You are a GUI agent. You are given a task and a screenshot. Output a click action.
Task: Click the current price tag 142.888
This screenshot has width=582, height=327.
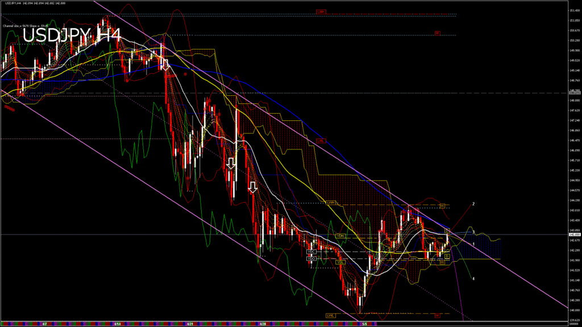tap(574, 234)
